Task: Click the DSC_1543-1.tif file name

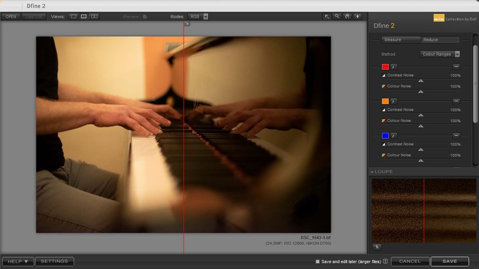Action: pyautogui.click(x=316, y=238)
